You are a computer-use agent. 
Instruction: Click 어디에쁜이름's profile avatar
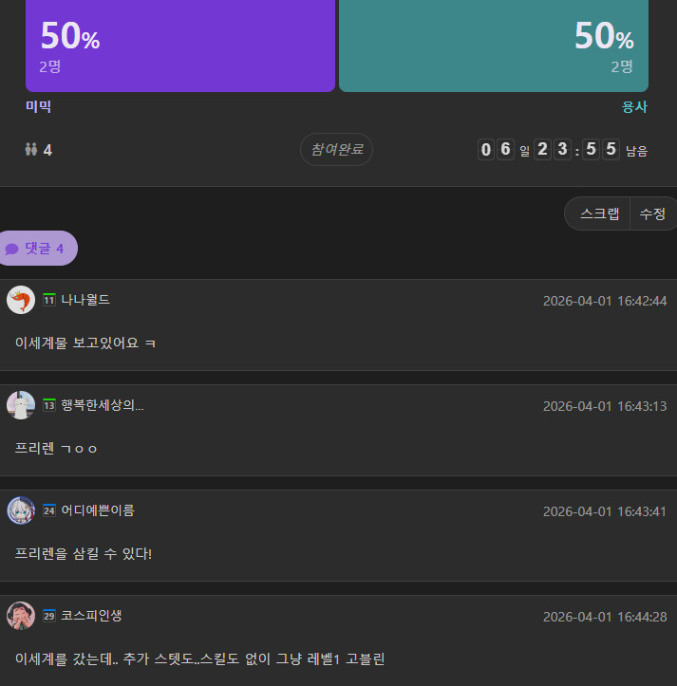[21, 510]
